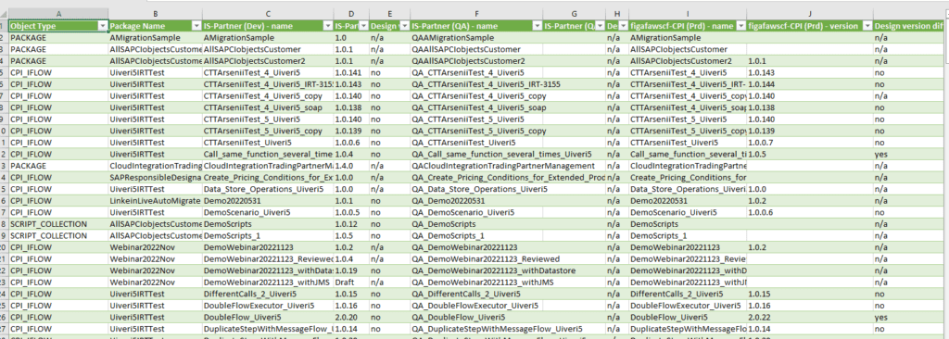Select column I via its letter header
Viewport: 949px width, 339px height.
(x=688, y=13)
